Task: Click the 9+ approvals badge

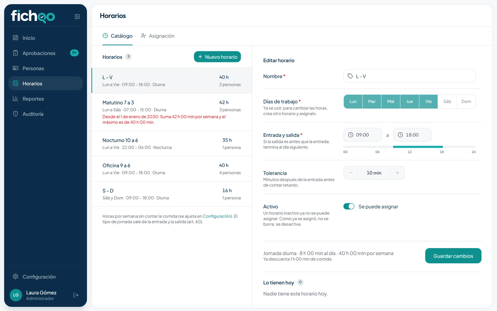Action: (x=74, y=53)
